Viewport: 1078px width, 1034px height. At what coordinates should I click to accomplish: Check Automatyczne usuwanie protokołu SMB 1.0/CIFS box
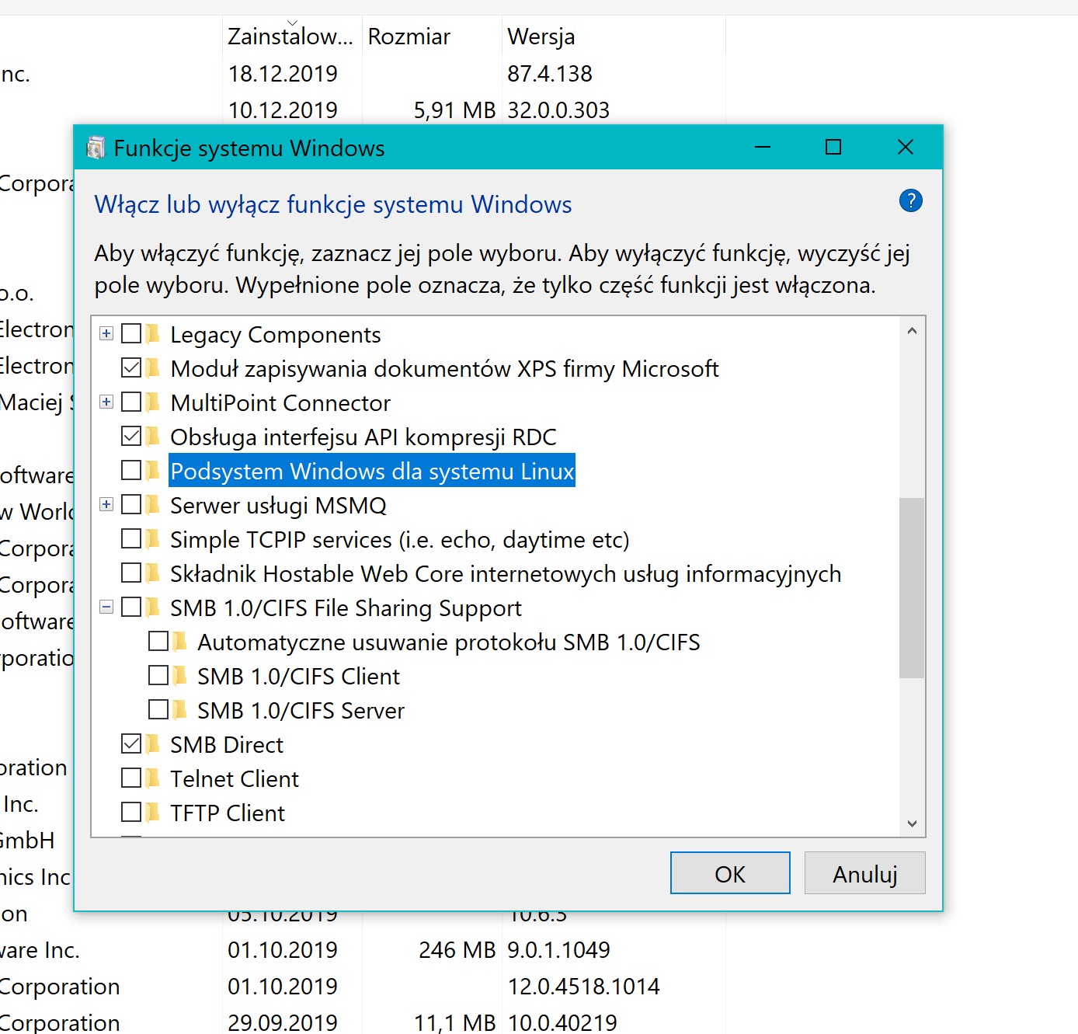(158, 641)
